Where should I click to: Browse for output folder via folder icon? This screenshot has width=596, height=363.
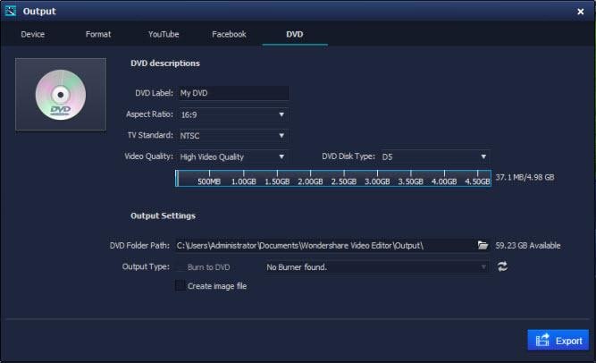tap(483, 245)
